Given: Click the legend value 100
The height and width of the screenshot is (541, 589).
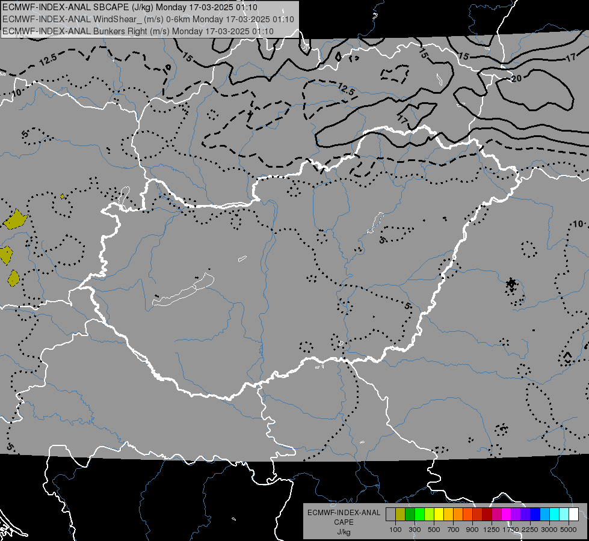Looking at the screenshot, I should coord(395,530).
